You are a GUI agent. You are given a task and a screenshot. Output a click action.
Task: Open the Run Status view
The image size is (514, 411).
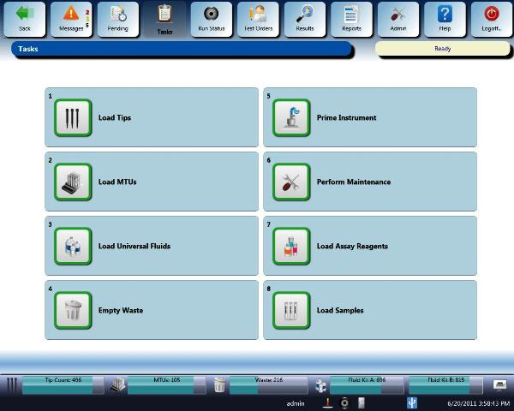point(211,19)
